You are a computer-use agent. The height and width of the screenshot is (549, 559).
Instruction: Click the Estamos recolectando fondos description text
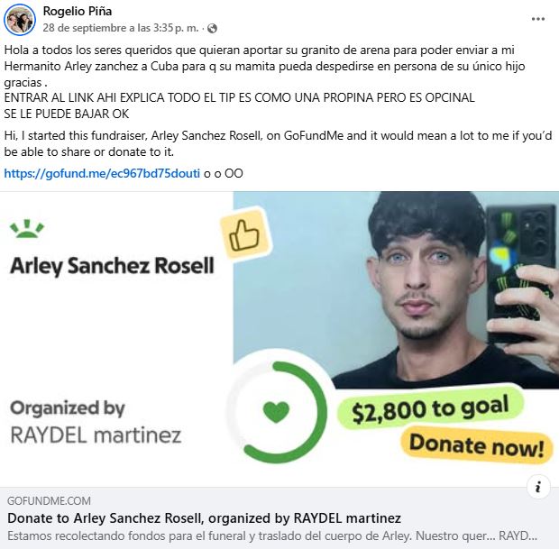click(x=272, y=535)
